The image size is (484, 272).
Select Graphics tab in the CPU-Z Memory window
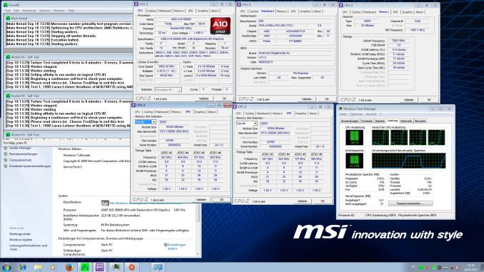tap(407, 12)
